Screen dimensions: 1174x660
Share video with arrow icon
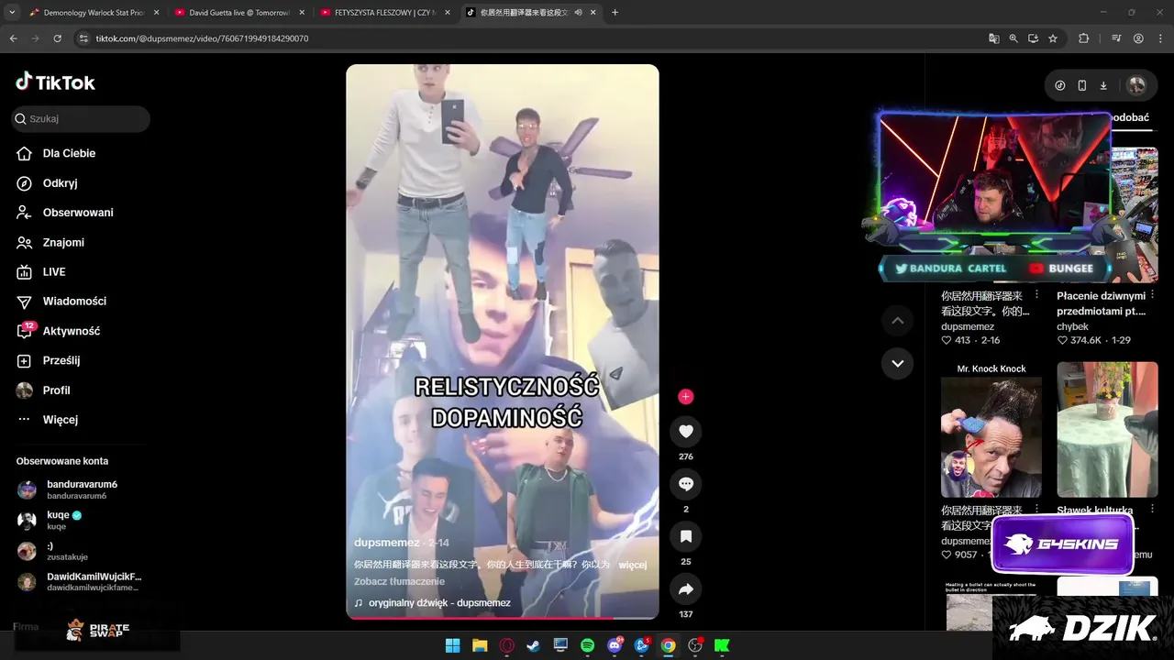pos(685,589)
